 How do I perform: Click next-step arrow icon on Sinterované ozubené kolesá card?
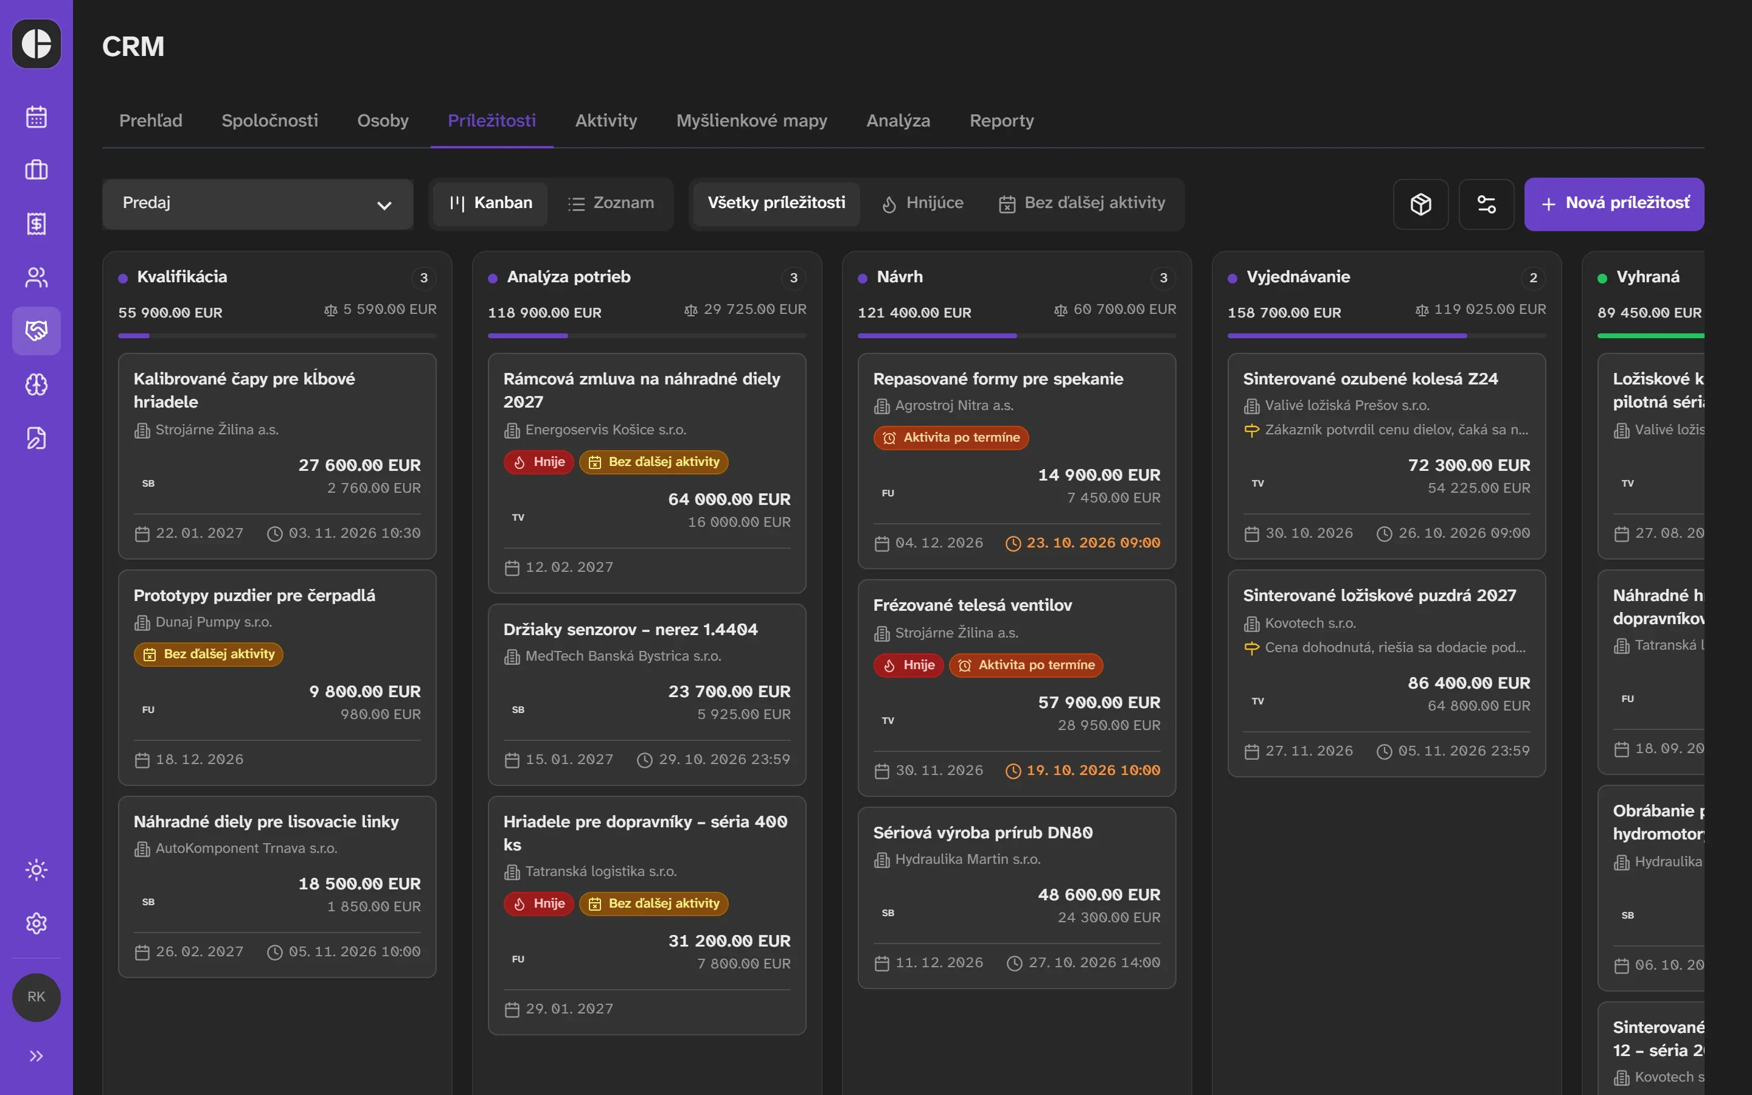pyautogui.click(x=1251, y=430)
